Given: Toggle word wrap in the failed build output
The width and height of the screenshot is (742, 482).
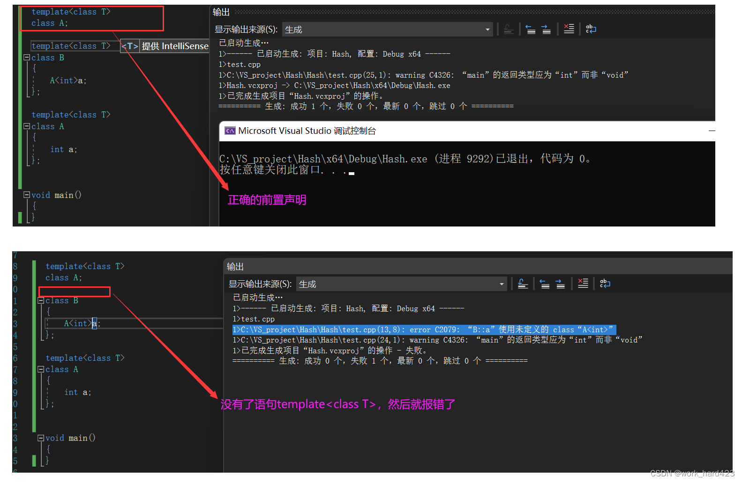Looking at the screenshot, I should click(x=605, y=283).
